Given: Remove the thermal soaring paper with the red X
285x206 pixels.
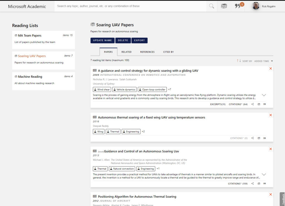Looking at the screenshot, I should (271, 115).
